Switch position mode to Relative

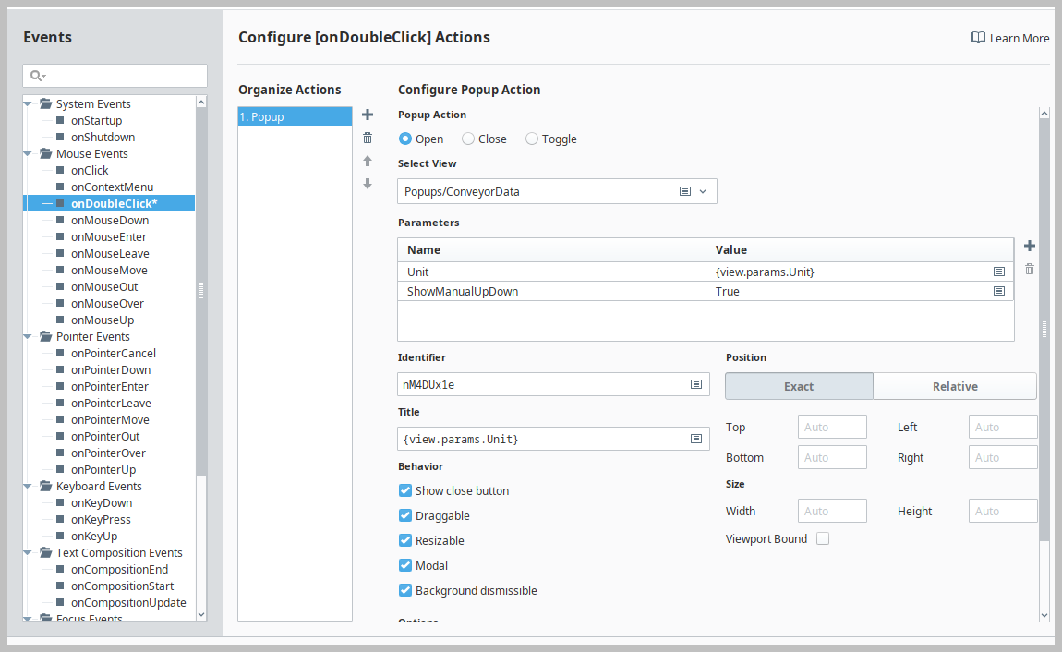[955, 386]
